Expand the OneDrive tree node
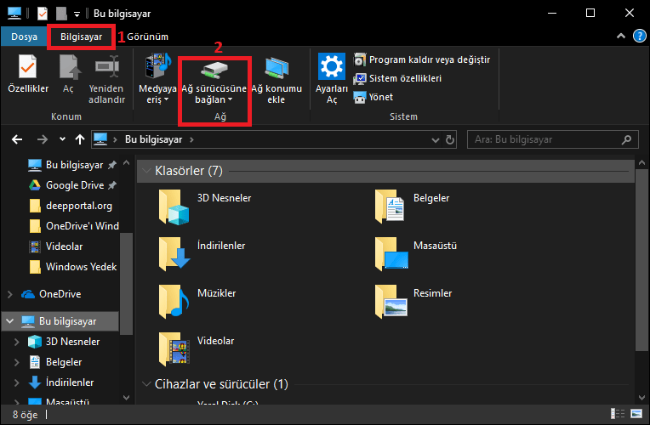The image size is (650, 425). coord(10,294)
